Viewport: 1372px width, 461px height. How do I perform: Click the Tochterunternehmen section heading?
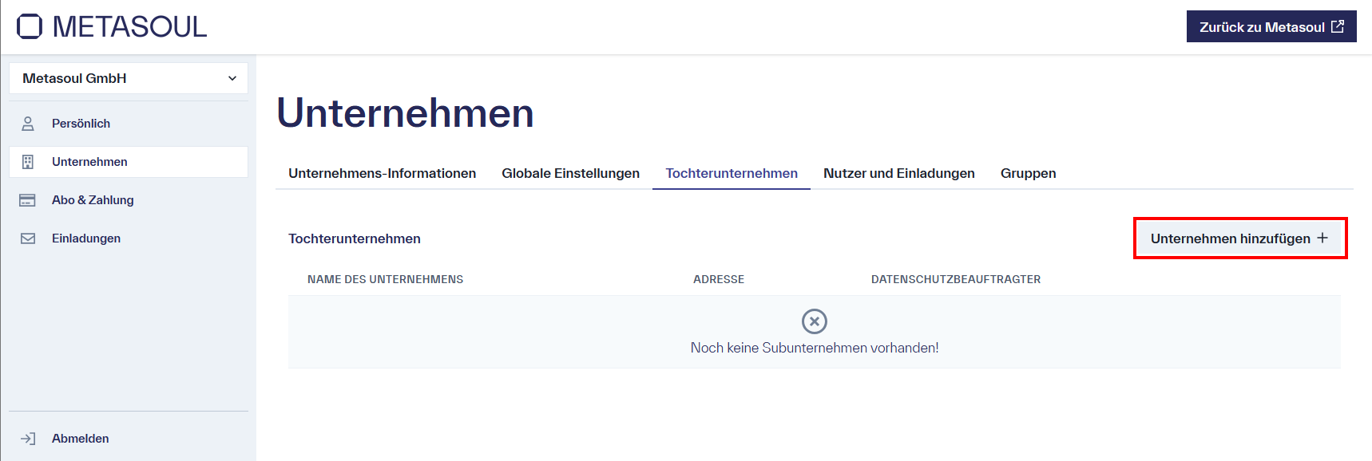point(355,238)
